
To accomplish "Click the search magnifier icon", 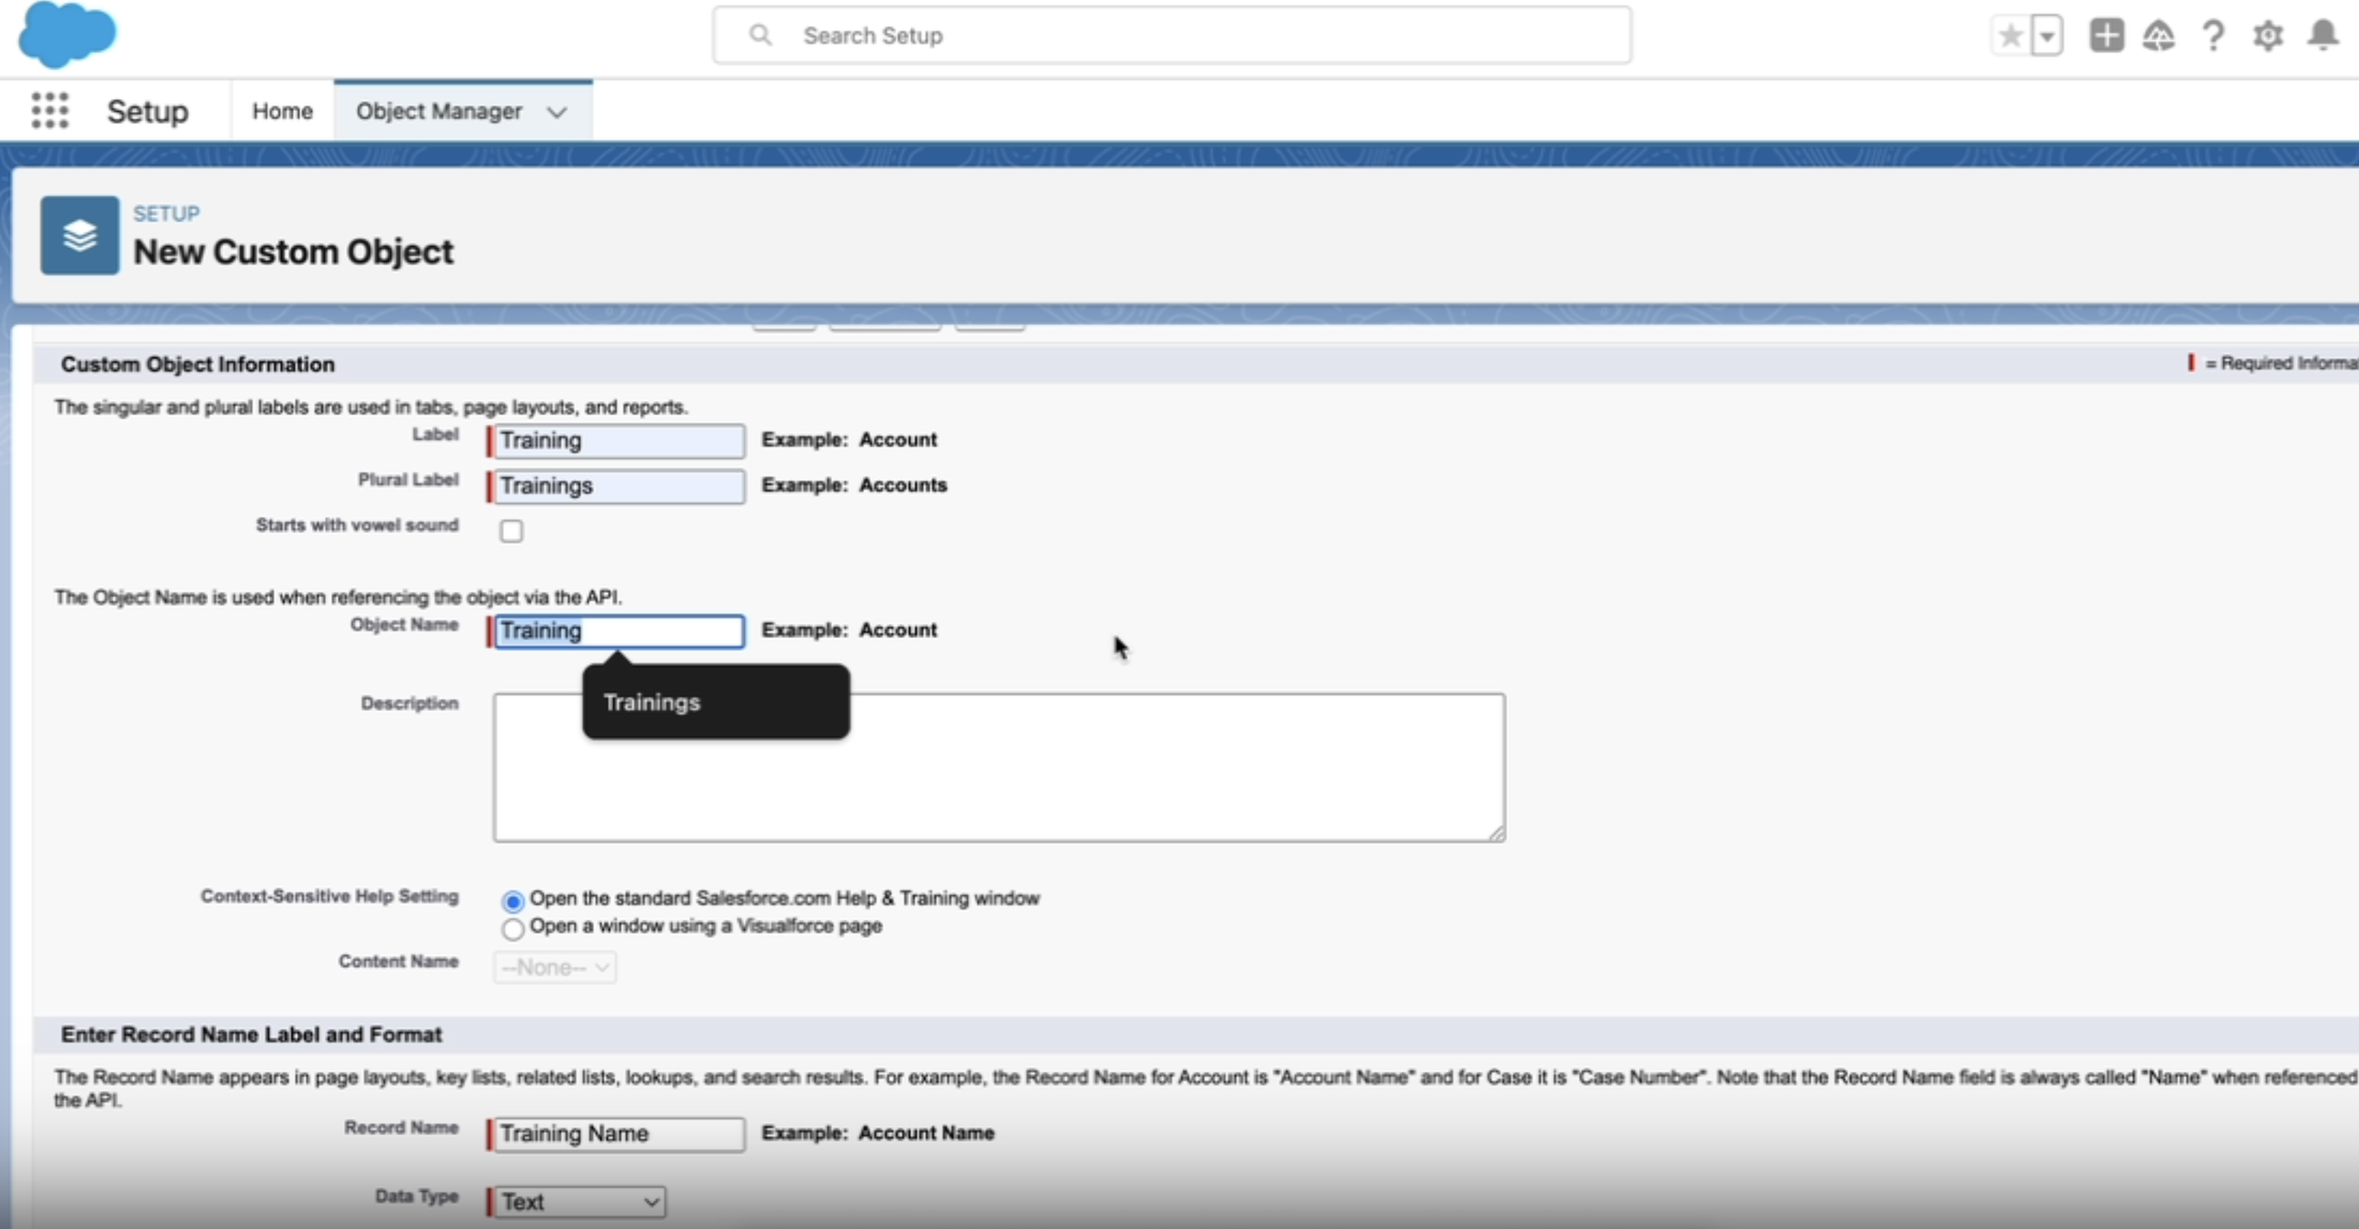I will tap(760, 35).
